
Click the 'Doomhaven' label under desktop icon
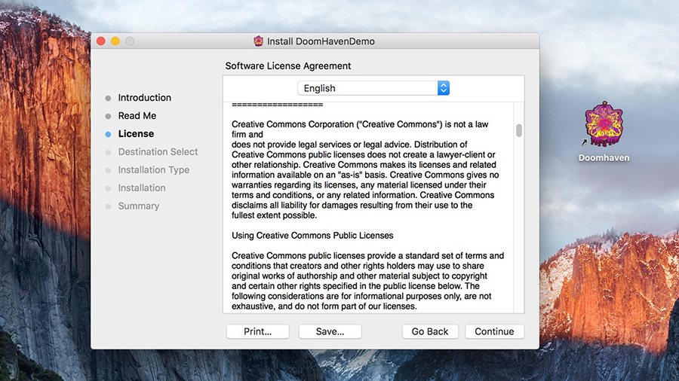[x=604, y=158]
